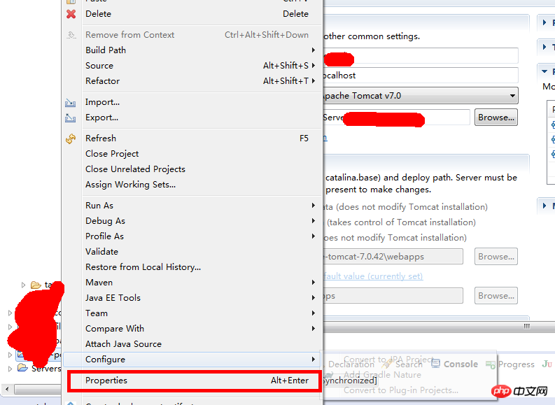Switch to the Search tab

click(x=404, y=364)
